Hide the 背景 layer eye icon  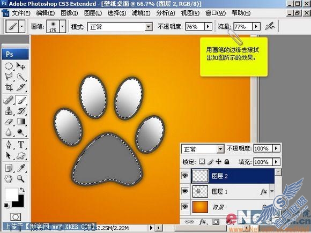185,207
